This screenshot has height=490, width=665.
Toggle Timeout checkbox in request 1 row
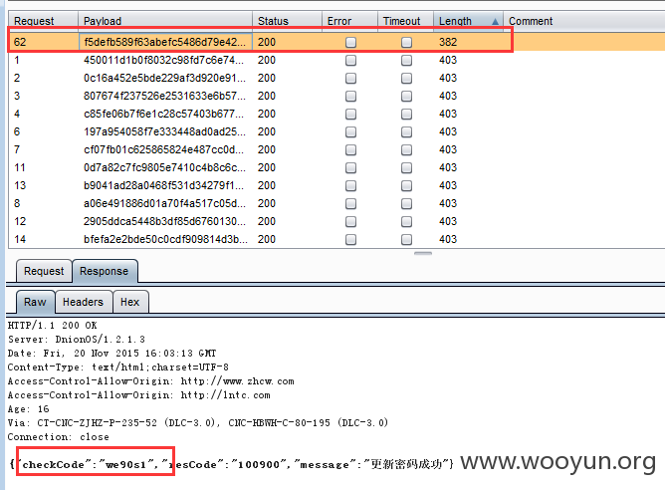coord(406,60)
